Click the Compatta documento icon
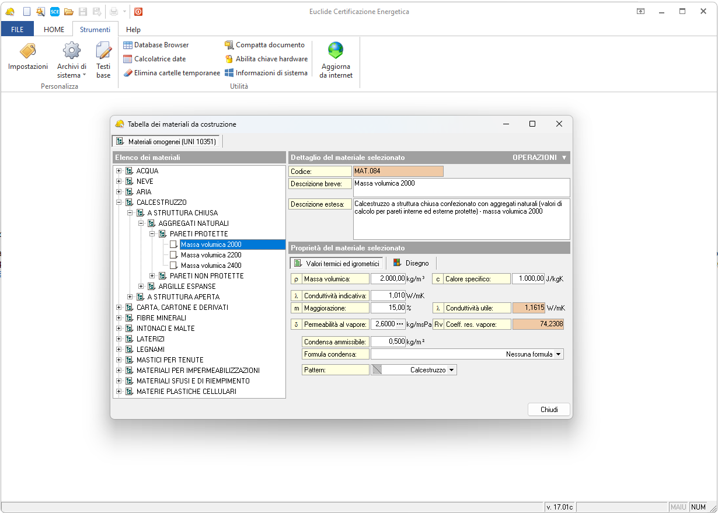The height and width of the screenshot is (513, 718). pos(229,45)
